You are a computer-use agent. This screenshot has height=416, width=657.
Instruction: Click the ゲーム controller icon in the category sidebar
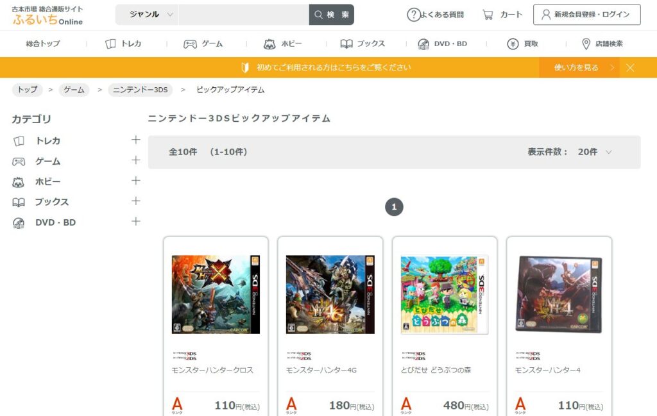[x=19, y=162]
